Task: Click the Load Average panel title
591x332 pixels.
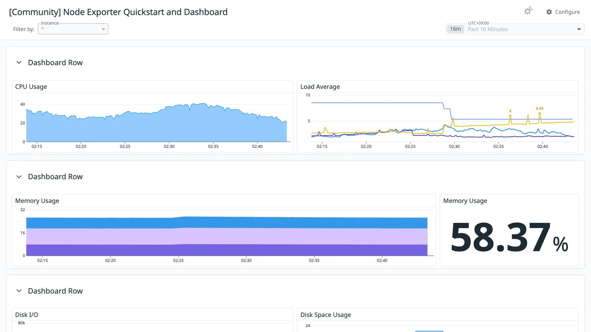Action: click(x=320, y=87)
